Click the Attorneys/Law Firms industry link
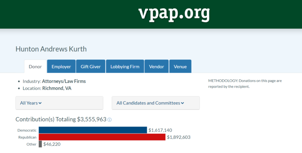Viewport: 302px width, 153px height. point(64,81)
